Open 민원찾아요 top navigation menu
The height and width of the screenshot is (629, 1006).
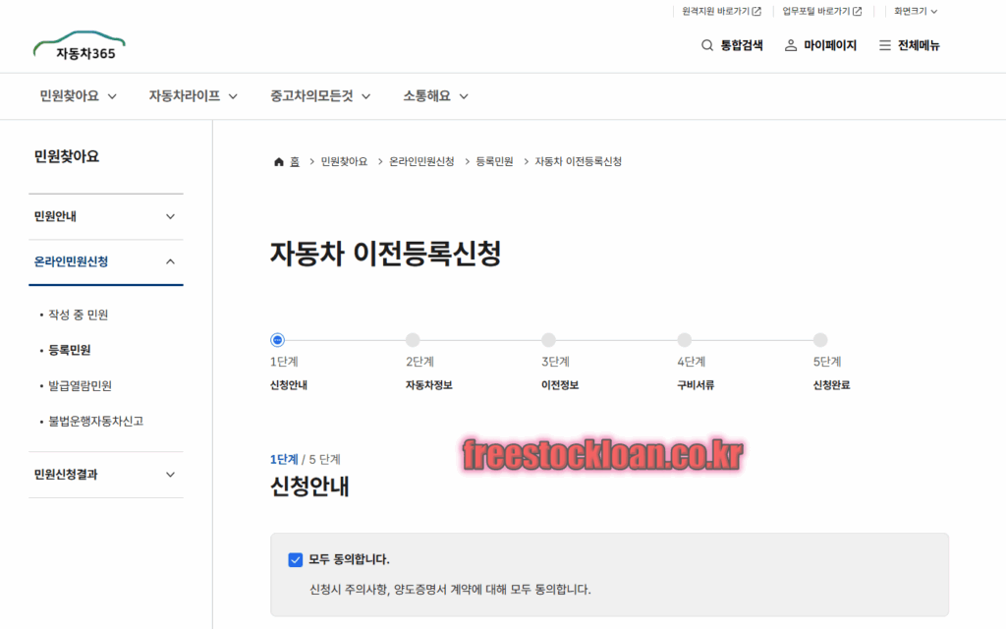click(79, 96)
